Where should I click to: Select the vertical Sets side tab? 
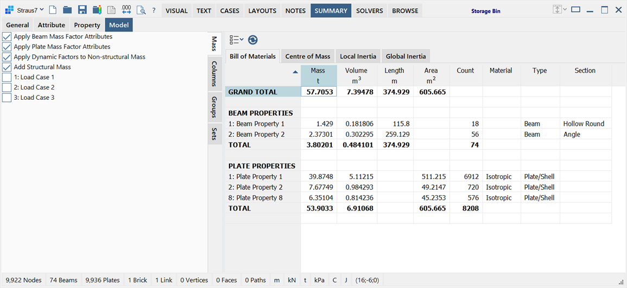tap(215, 134)
